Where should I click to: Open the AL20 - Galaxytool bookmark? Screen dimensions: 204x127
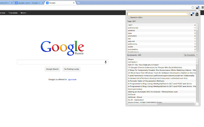click(162, 100)
